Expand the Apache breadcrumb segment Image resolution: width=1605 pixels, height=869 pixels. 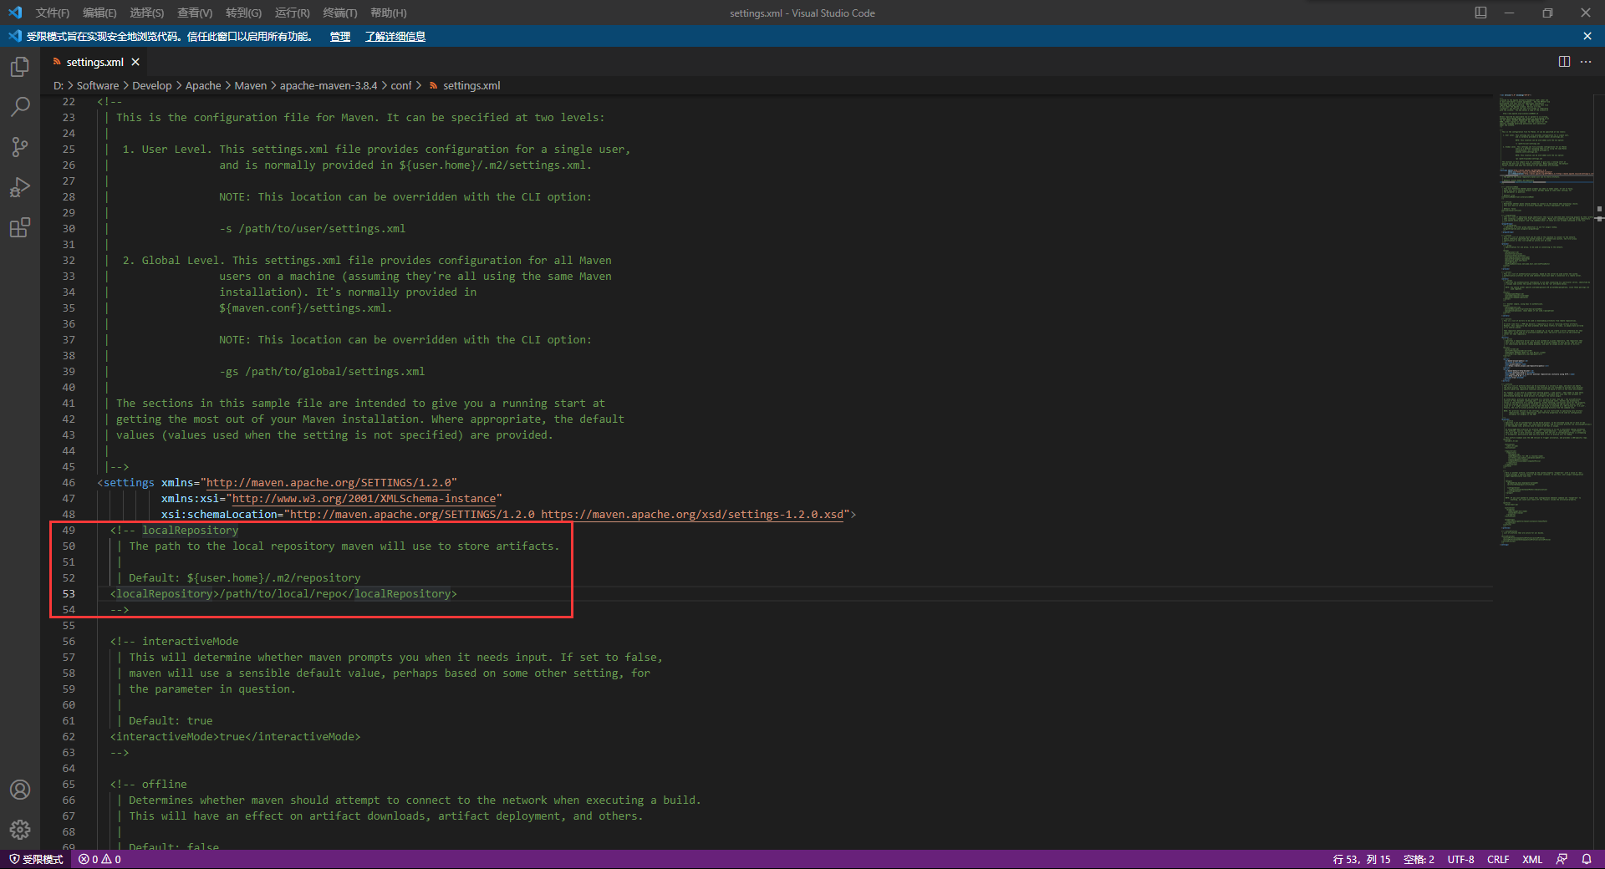tap(203, 85)
